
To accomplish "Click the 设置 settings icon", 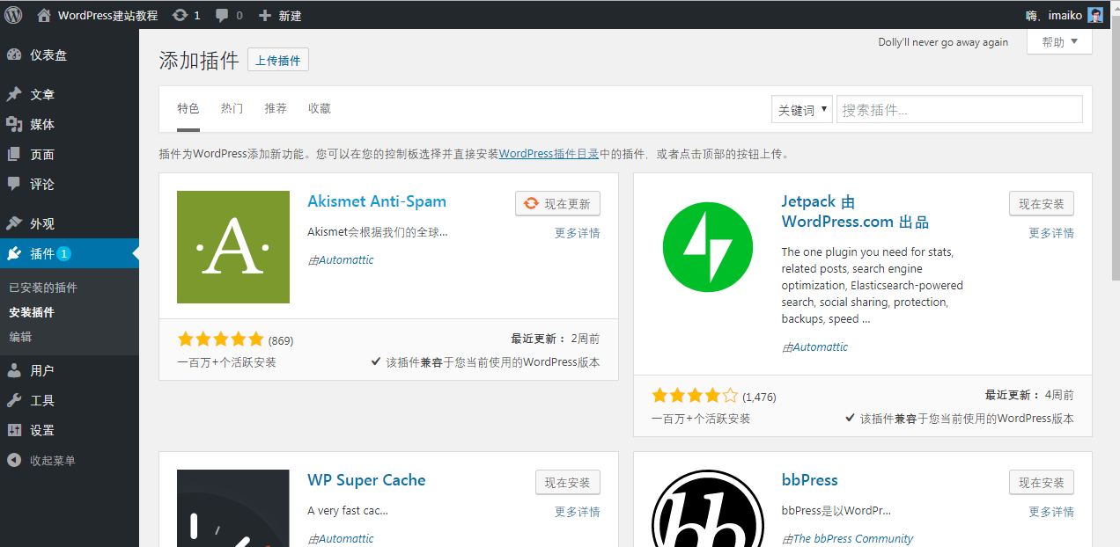I will 14,430.
